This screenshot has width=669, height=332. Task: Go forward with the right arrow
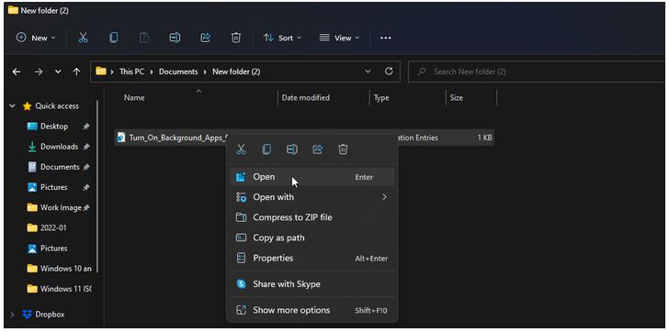(x=39, y=72)
